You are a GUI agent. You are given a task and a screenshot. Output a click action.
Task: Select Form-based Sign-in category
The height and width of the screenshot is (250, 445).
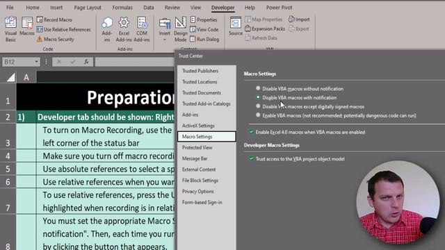pos(207,202)
